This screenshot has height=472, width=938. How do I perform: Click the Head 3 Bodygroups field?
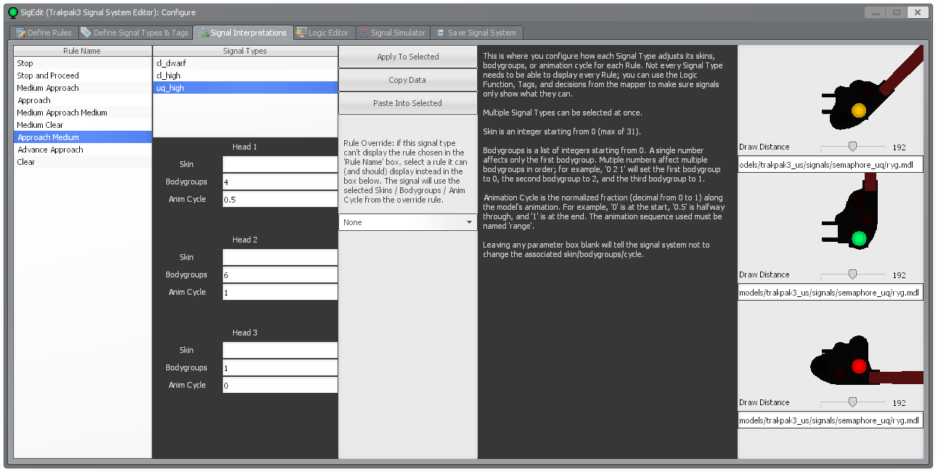tap(280, 367)
